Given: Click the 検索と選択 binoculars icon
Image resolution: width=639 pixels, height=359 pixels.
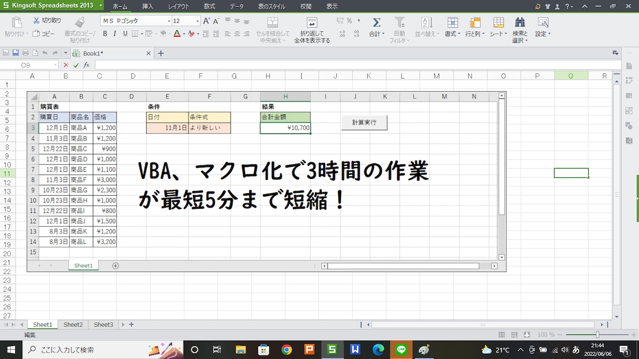Looking at the screenshot, I should click(520, 22).
